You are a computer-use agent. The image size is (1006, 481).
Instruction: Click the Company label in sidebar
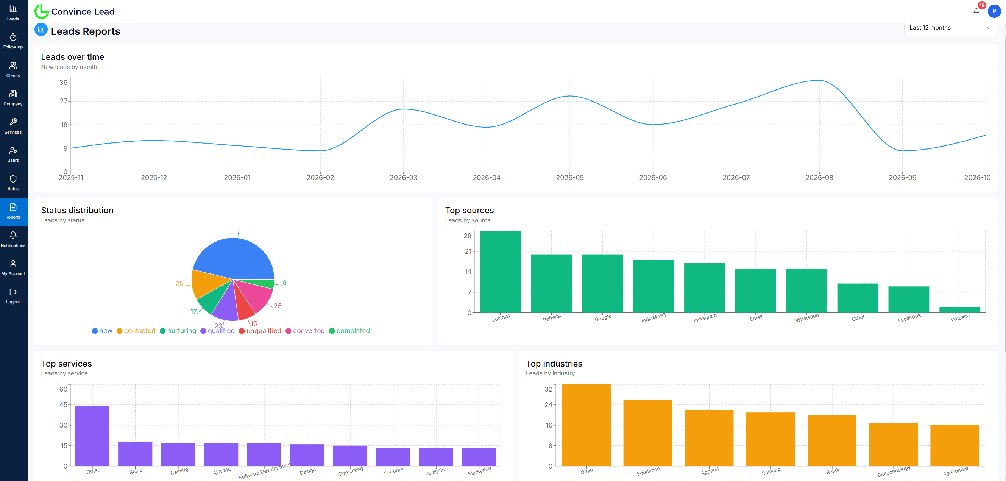point(13,104)
